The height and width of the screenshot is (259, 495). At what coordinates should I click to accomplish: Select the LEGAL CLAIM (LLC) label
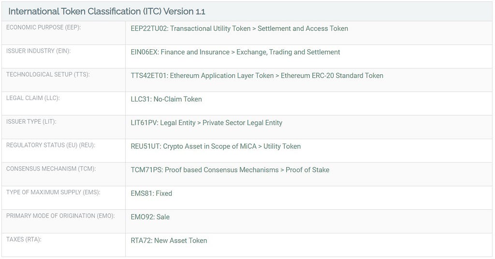[33, 98]
